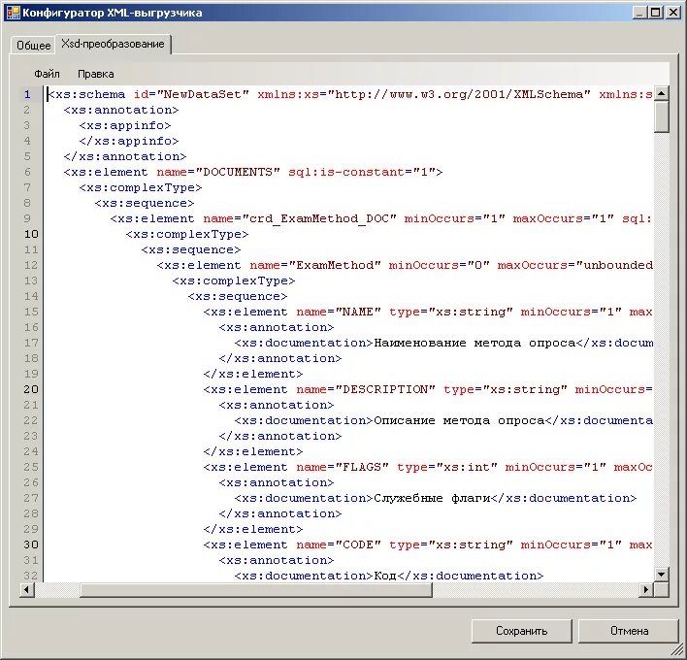The height and width of the screenshot is (660, 687).
Task: Click the horizontal scrollbar right arrow
Action: 646,590
